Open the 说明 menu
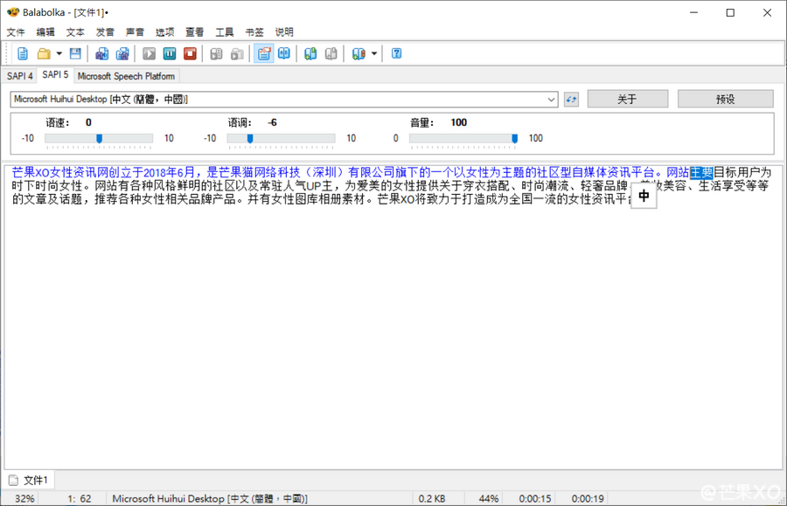This screenshot has width=787, height=506. 284,32
